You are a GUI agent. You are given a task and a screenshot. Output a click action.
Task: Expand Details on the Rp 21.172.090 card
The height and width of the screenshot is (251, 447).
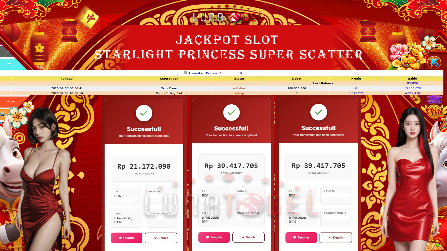[x=161, y=238]
